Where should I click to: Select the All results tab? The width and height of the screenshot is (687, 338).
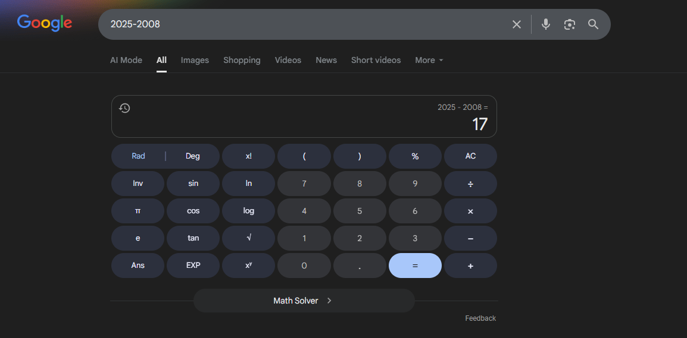point(162,61)
